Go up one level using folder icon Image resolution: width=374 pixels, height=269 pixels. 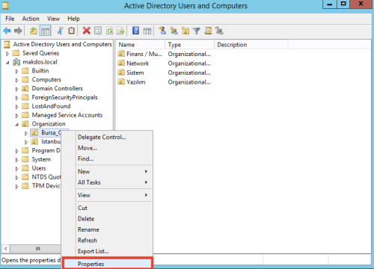(x=34, y=31)
